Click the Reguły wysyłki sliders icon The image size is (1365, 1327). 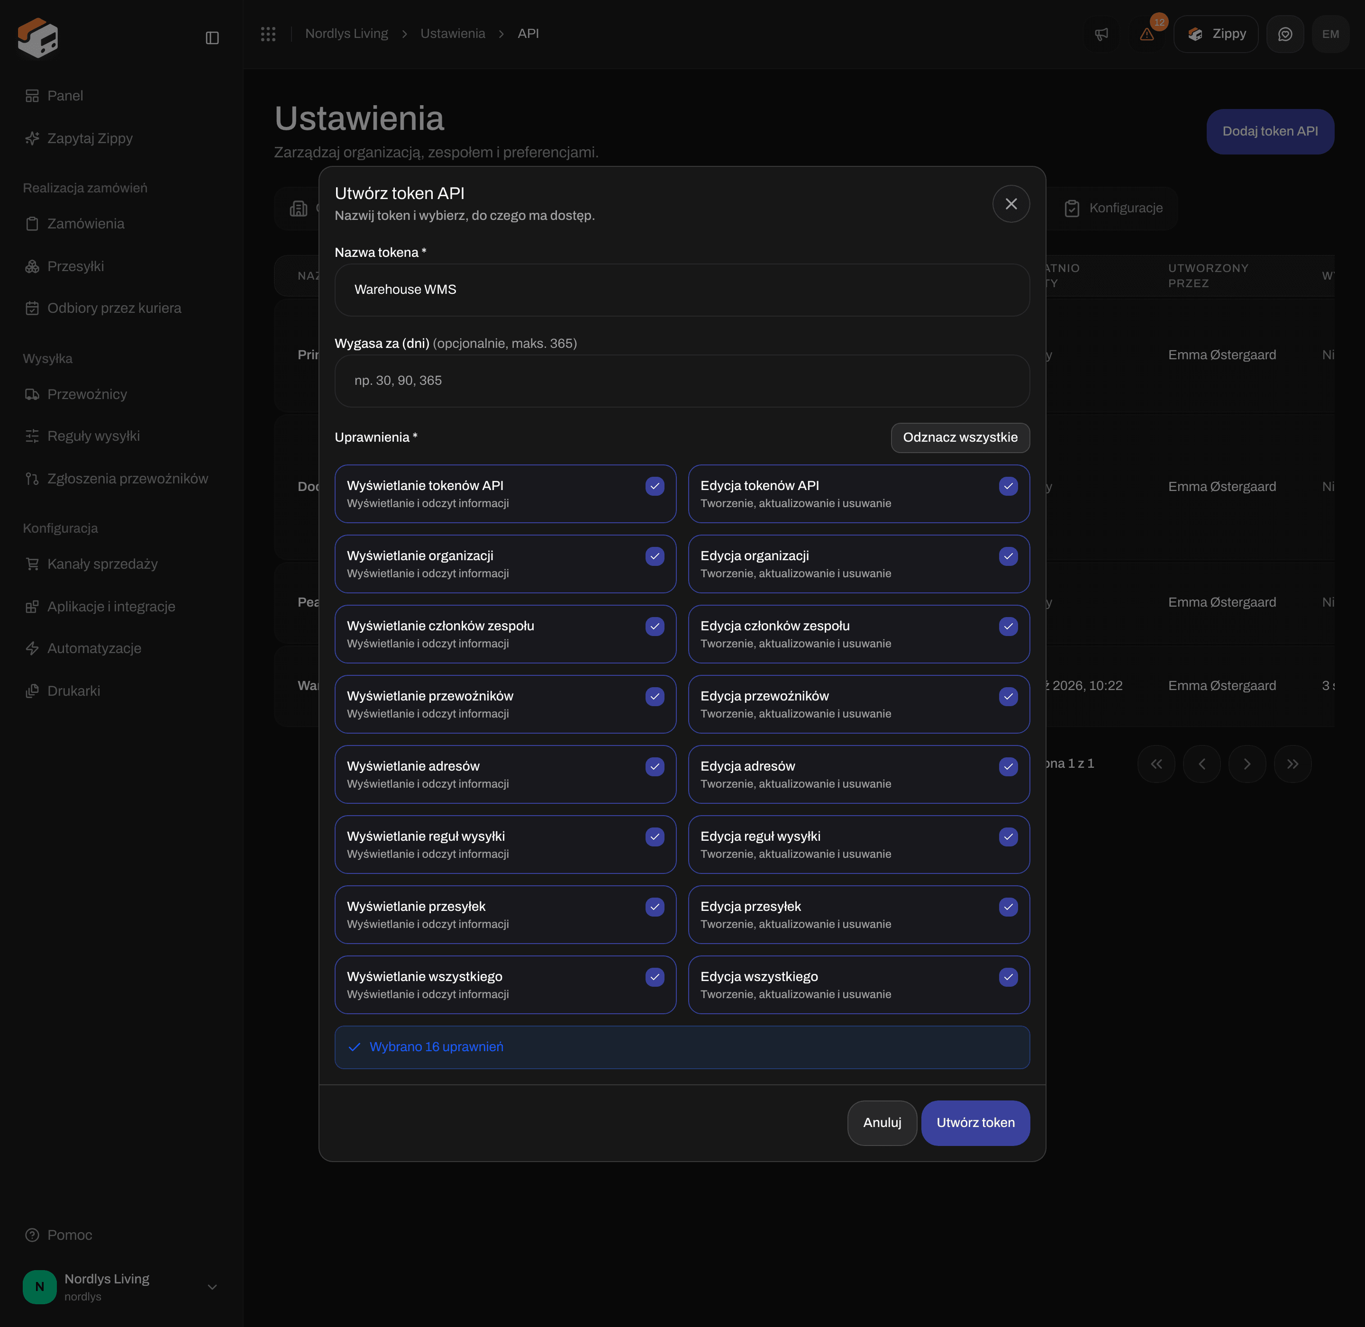[32, 436]
